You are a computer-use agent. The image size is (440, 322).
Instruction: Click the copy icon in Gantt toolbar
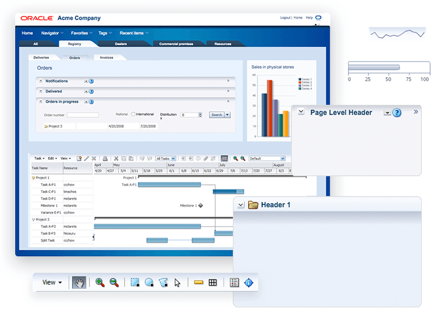(123, 159)
